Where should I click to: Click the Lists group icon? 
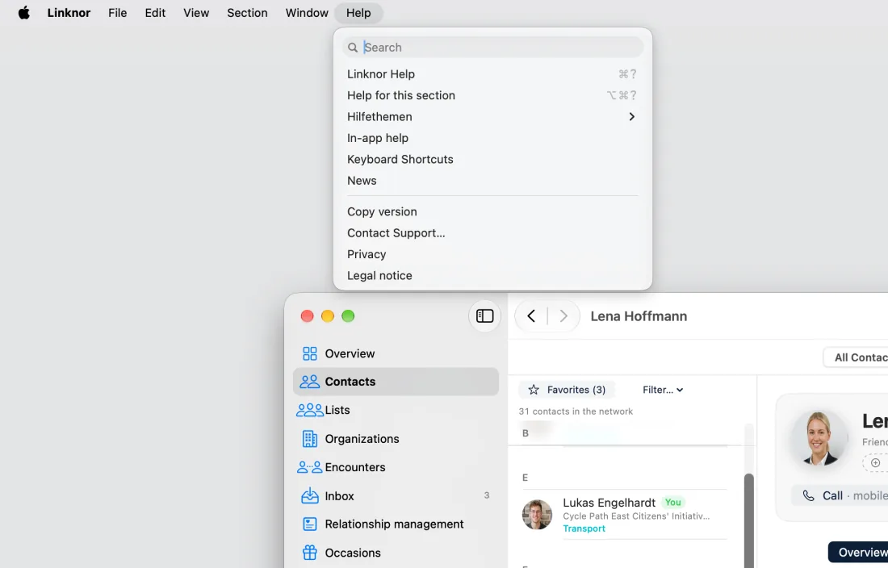310,410
